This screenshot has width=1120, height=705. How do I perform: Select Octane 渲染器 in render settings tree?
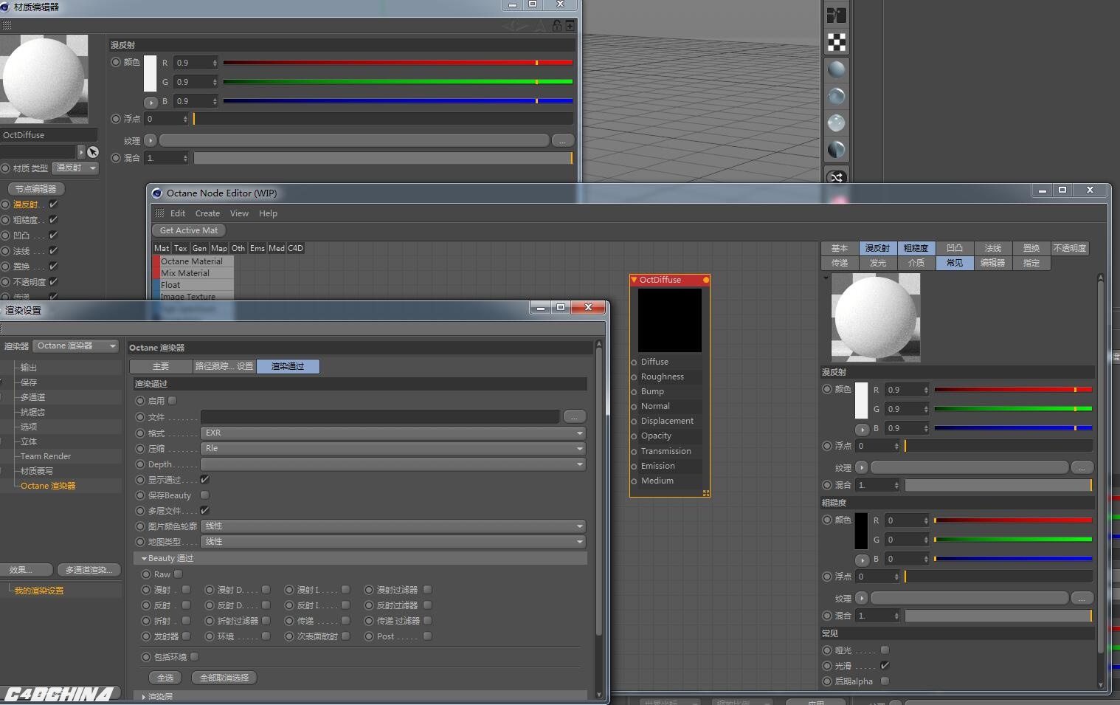point(48,486)
